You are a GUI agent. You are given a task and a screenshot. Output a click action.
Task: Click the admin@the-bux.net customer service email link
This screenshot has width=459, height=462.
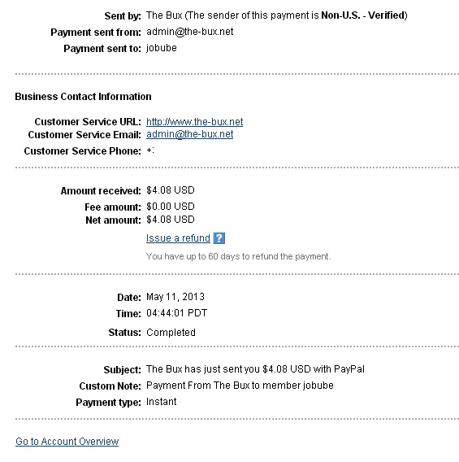coord(190,134)
